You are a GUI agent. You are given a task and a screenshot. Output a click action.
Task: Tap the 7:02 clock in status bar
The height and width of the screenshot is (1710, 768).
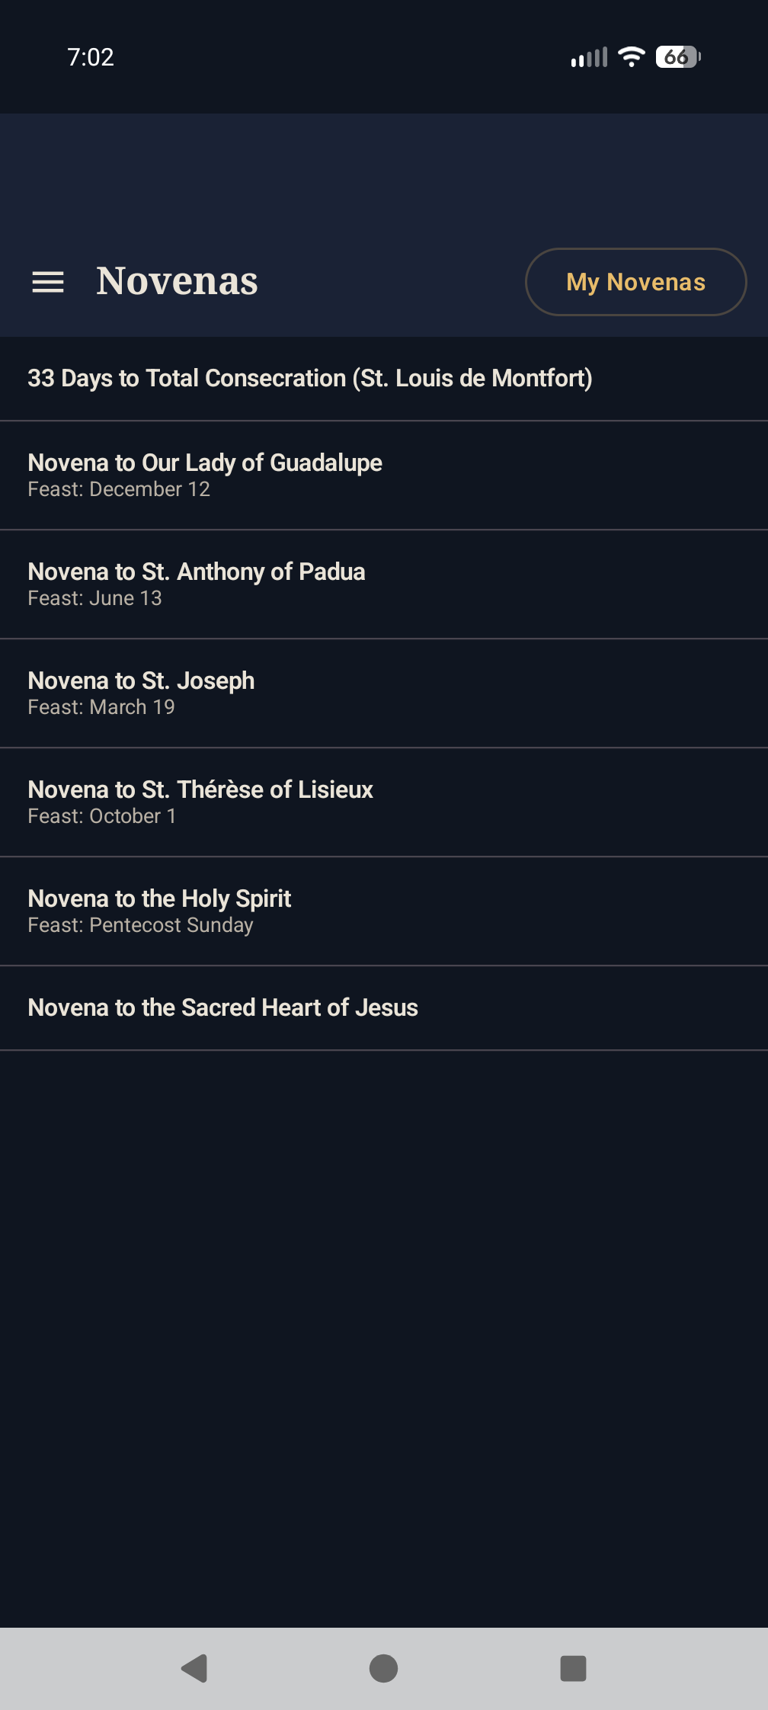pos(91,57)
